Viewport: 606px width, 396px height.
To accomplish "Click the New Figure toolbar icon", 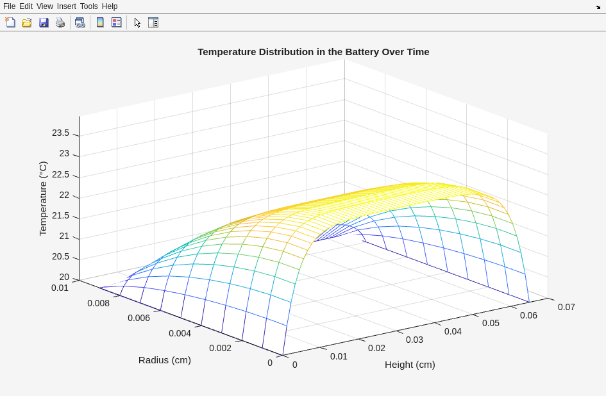I will (x=10, y=22).
